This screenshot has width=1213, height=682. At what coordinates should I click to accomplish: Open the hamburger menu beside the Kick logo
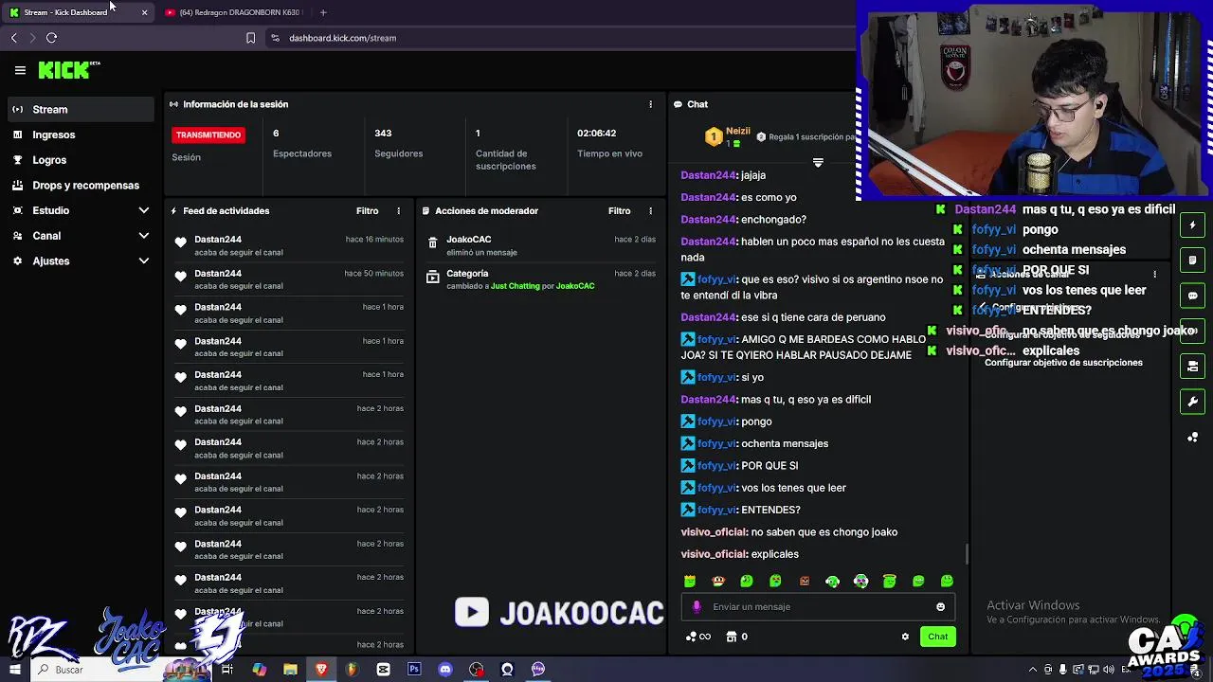click(x=20, y=70)
